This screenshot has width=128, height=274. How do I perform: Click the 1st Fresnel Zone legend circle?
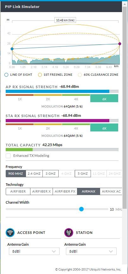pyautogui.click(x=40, y=75)
